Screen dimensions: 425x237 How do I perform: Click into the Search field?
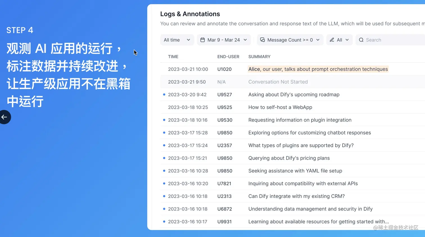[x=391, y=40]
